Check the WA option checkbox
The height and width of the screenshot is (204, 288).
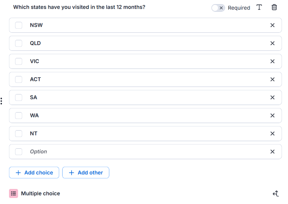pos(18,116)
